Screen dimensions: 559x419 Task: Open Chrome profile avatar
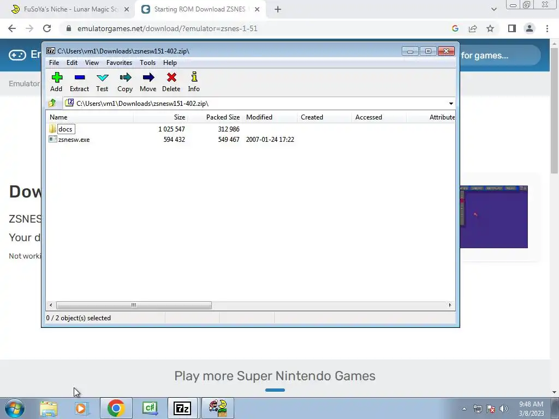(x=530, y=28)
